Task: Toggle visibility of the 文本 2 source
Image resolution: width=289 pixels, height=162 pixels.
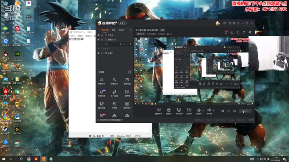Action: click(98, 35)
